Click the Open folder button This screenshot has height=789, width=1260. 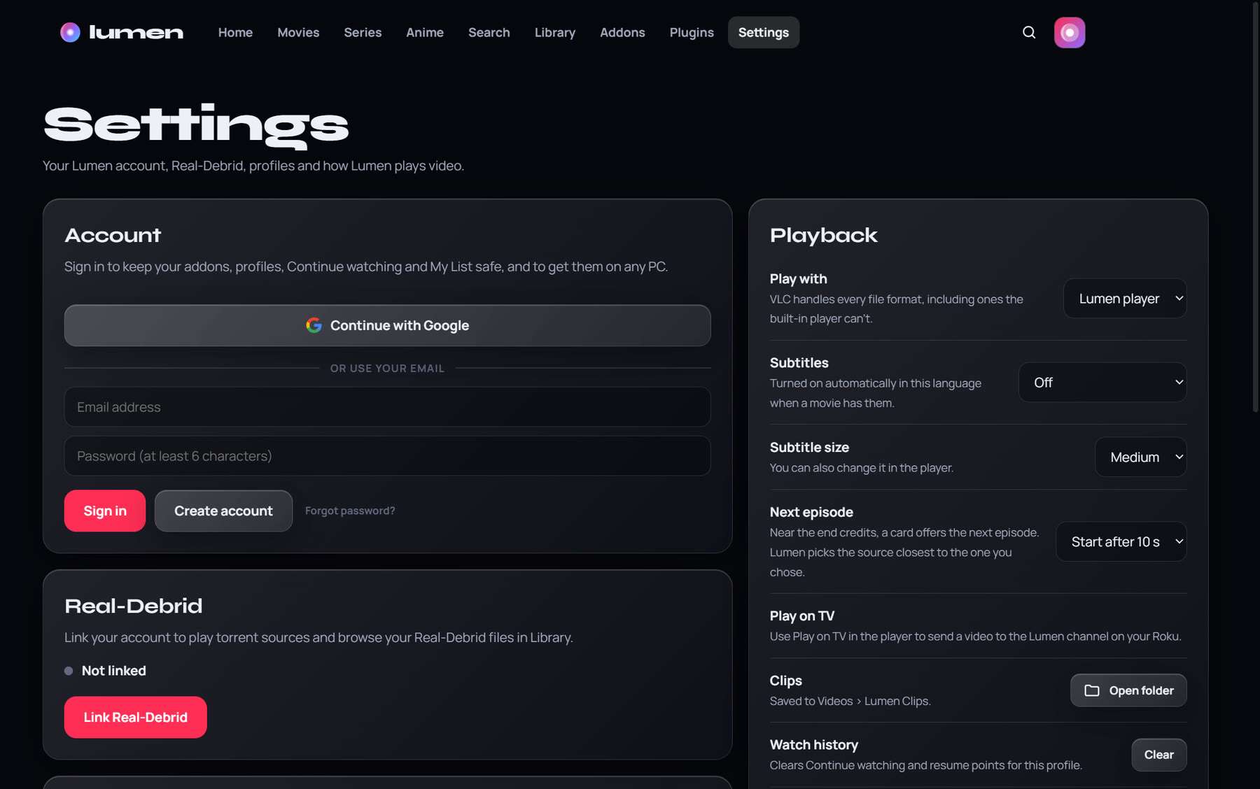point(1128,691)
